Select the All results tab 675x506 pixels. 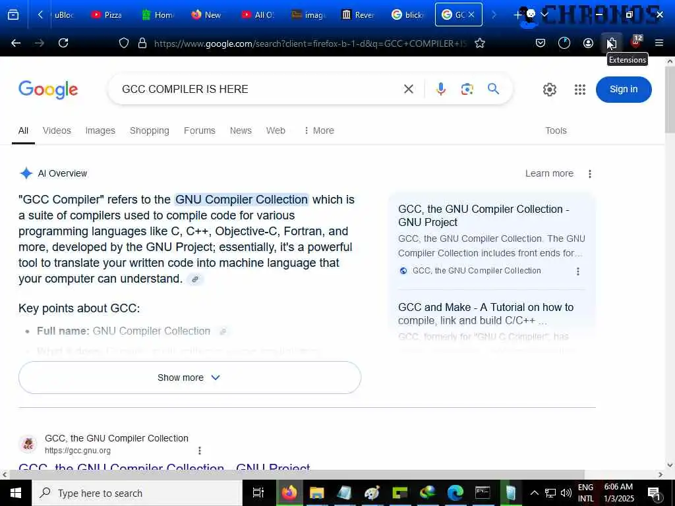23,130
